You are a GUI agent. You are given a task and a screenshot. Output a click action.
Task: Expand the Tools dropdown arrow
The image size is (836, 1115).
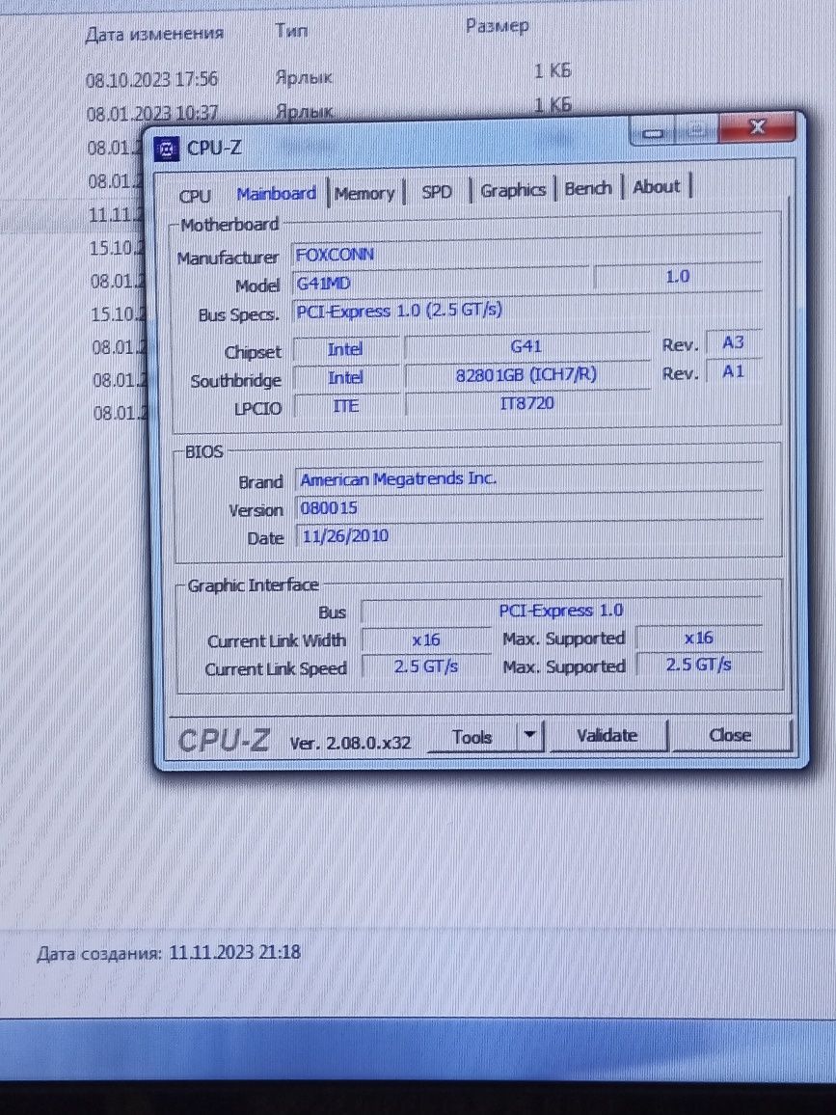(x=530, y=736)
